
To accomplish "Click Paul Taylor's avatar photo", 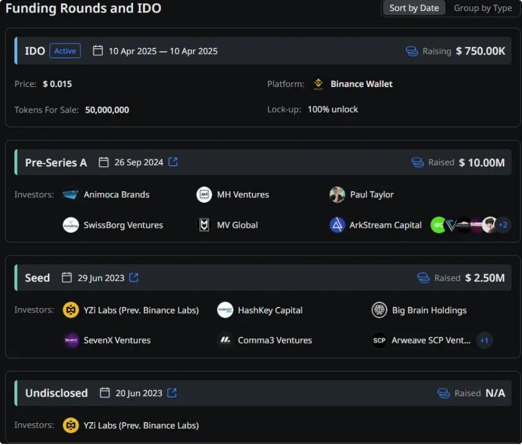I will pyautogui.click(x=337, y=195).
